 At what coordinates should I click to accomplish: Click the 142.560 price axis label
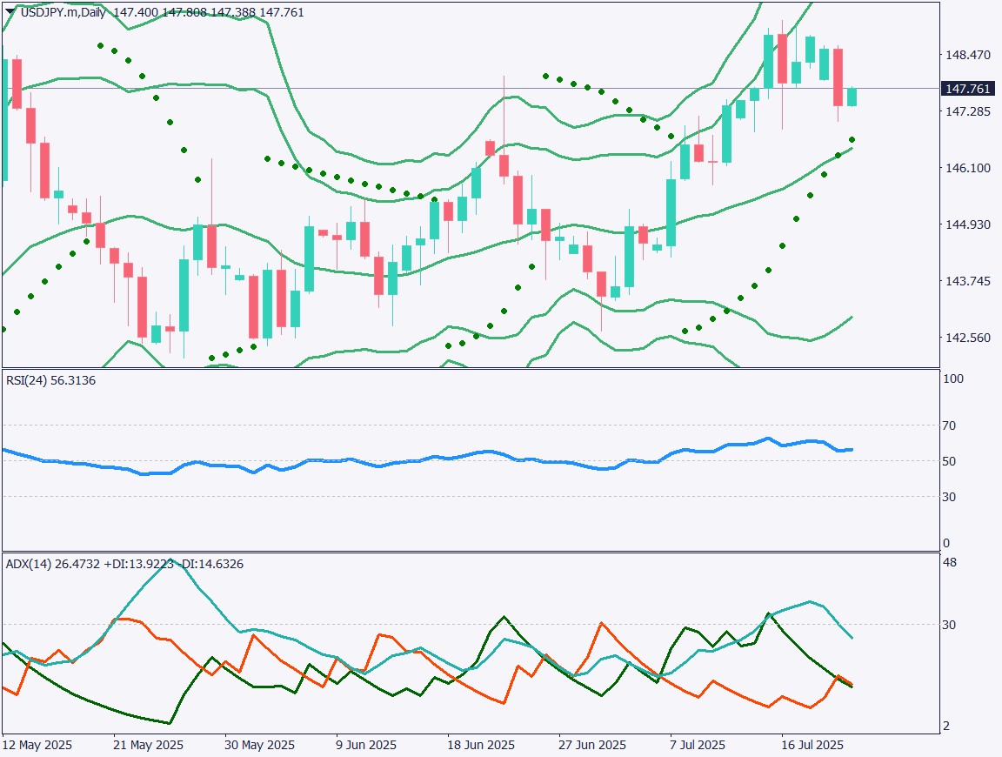point(967,338)
